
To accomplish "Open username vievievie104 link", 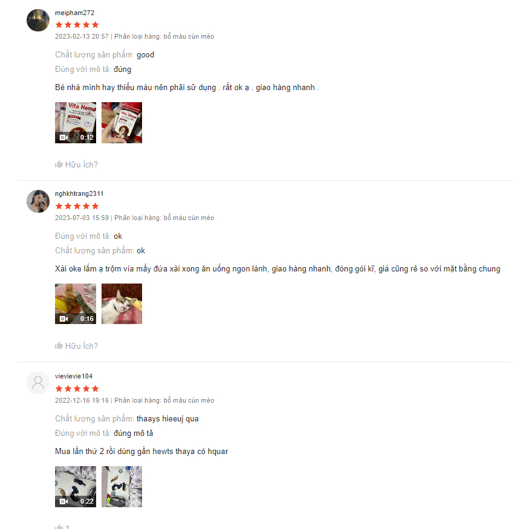I will [x=74, y=376].
